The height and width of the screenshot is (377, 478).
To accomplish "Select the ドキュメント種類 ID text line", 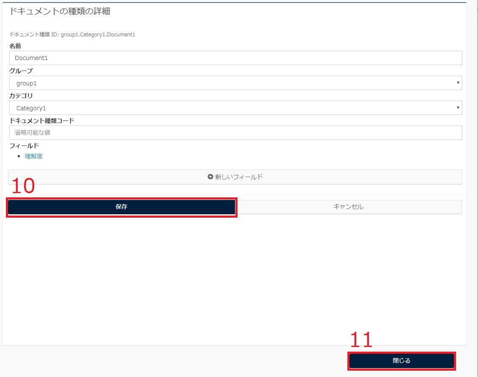I will pyautogui.click(x=72, y=34).
